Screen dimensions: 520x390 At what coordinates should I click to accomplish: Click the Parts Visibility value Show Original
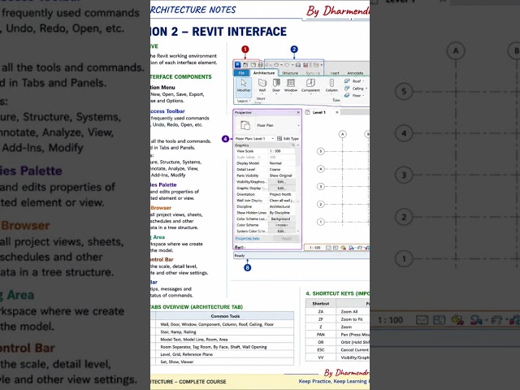[x=280, y=175]
